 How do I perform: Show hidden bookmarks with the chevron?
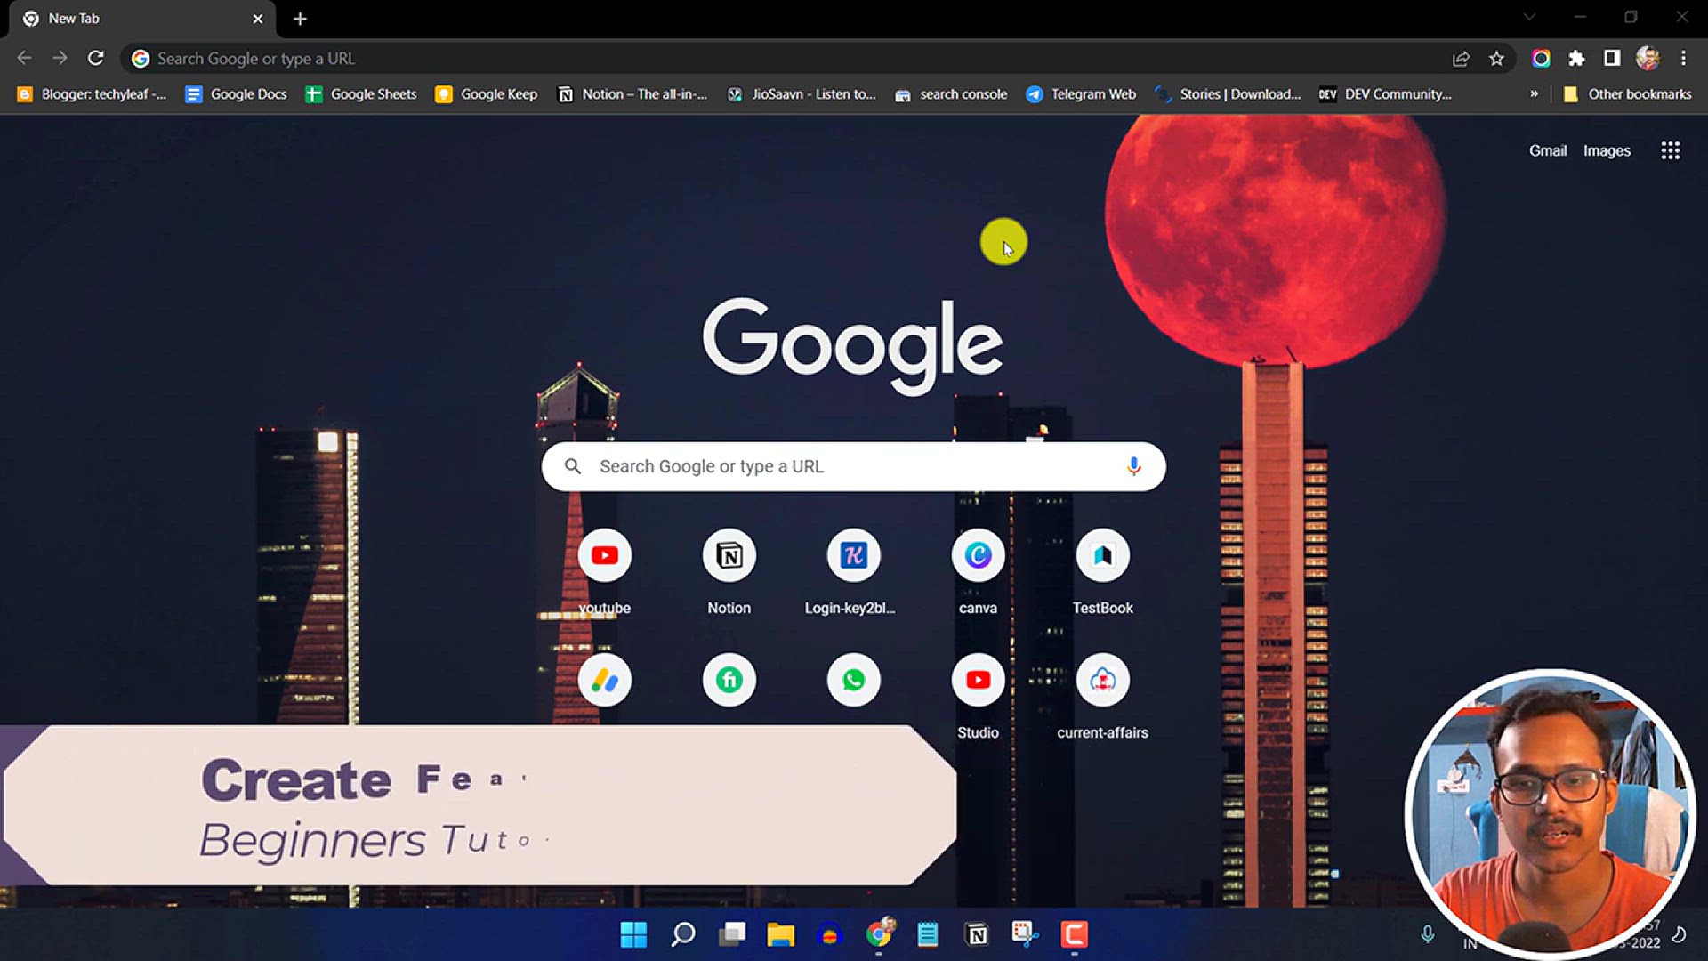pos(1534,93)
